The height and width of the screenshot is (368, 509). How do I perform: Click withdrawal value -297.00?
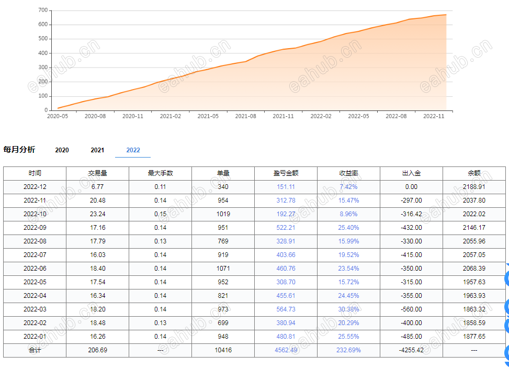tap(411, 200)
